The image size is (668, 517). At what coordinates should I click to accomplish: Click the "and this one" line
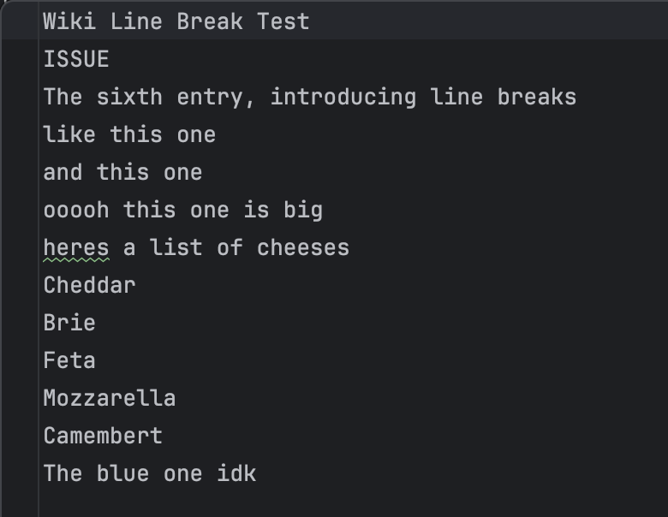coord(122,172)
